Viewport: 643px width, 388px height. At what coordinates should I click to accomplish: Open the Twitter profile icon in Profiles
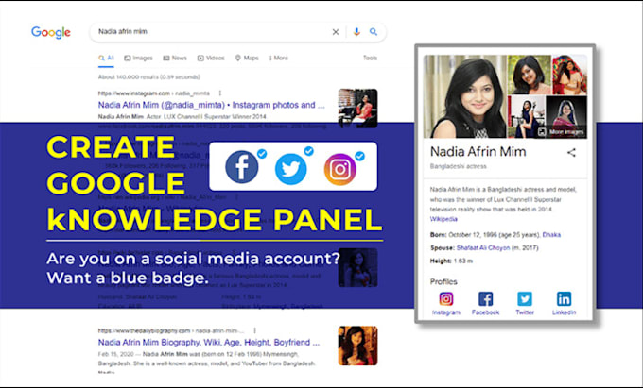(x=525, y=298)
